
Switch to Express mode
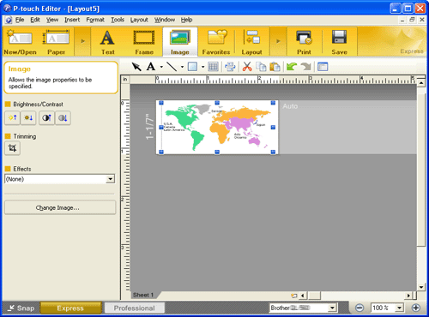pos(70,308)
